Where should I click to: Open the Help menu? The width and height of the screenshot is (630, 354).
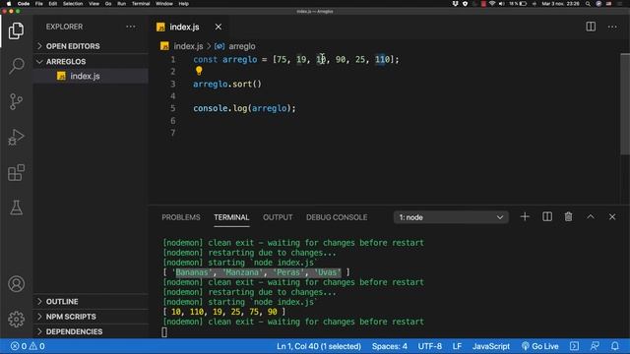184,4
